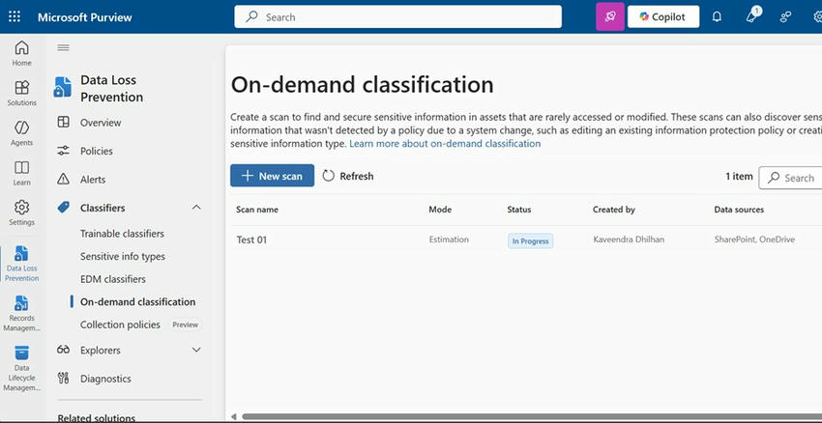Click the rocket icon with badge 1

tap(751, 15)
